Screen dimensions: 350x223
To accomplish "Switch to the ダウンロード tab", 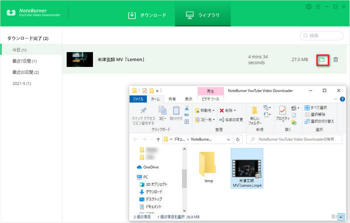I will click(x=147, y=15).
